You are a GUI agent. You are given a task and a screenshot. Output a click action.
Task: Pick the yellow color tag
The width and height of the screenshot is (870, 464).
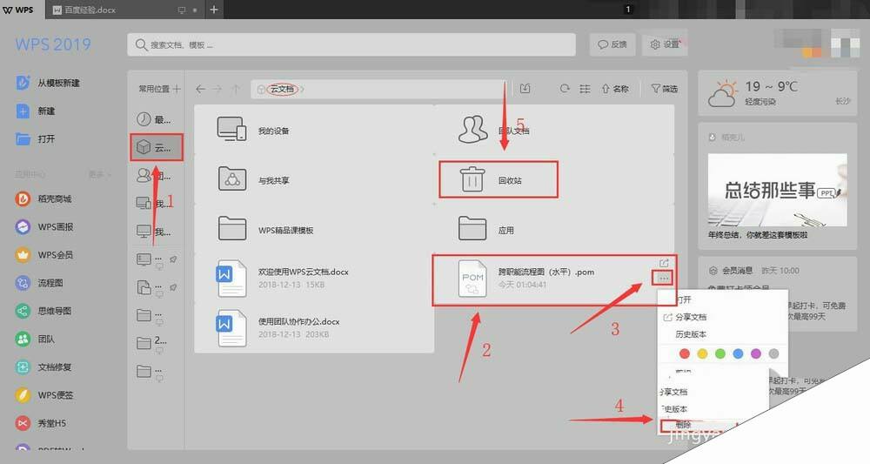tap(702, 353)
